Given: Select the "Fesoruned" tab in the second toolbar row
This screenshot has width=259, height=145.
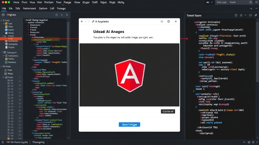Looking at the screenshot, I should (29, 8).
